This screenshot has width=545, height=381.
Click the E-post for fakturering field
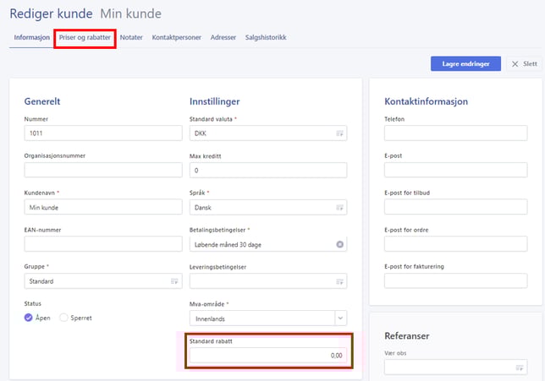pos(455,281)
